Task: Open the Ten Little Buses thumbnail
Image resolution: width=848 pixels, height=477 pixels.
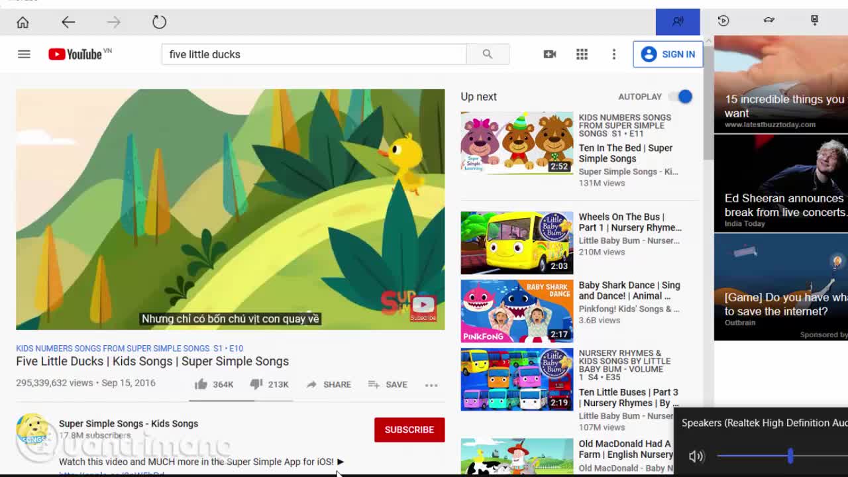Action: (x=517, y=380)
